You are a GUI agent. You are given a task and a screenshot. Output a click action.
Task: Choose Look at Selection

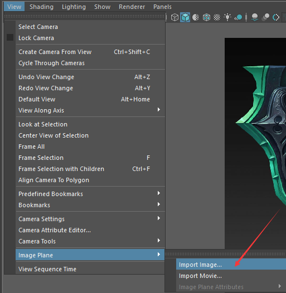point(90,124)
